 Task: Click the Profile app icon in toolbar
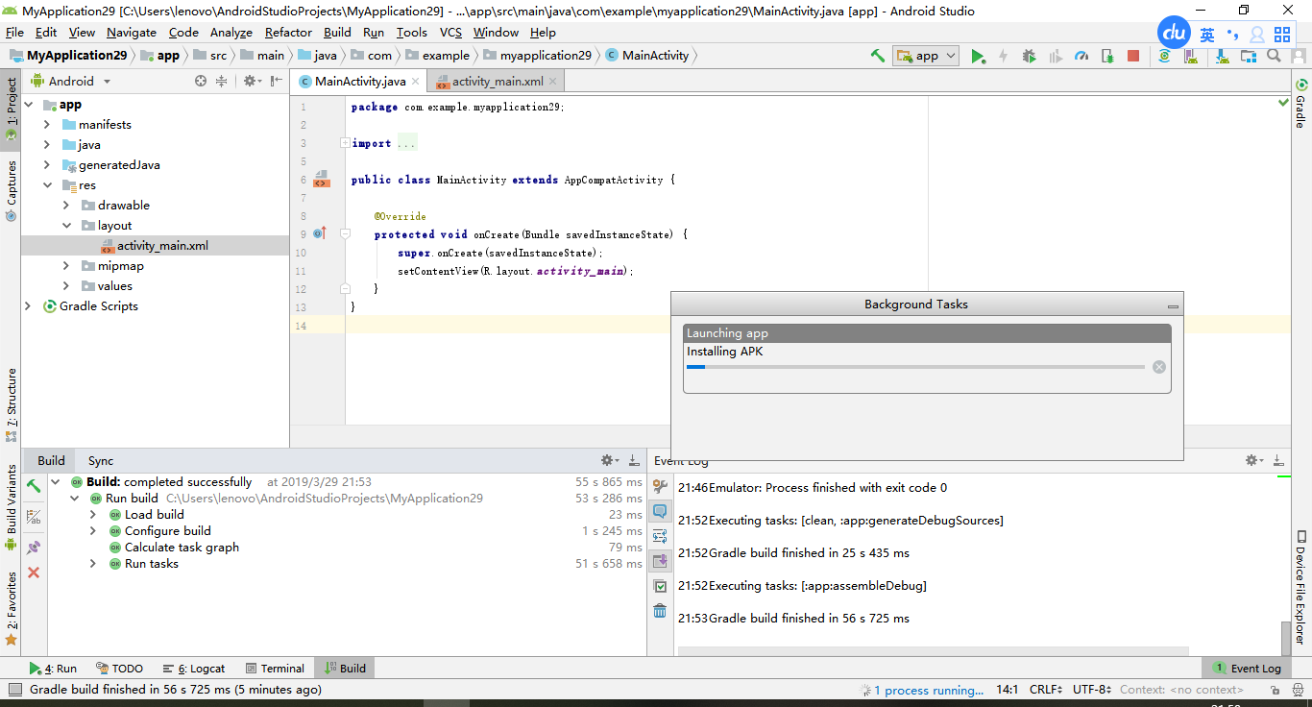tap(1081, 55)
